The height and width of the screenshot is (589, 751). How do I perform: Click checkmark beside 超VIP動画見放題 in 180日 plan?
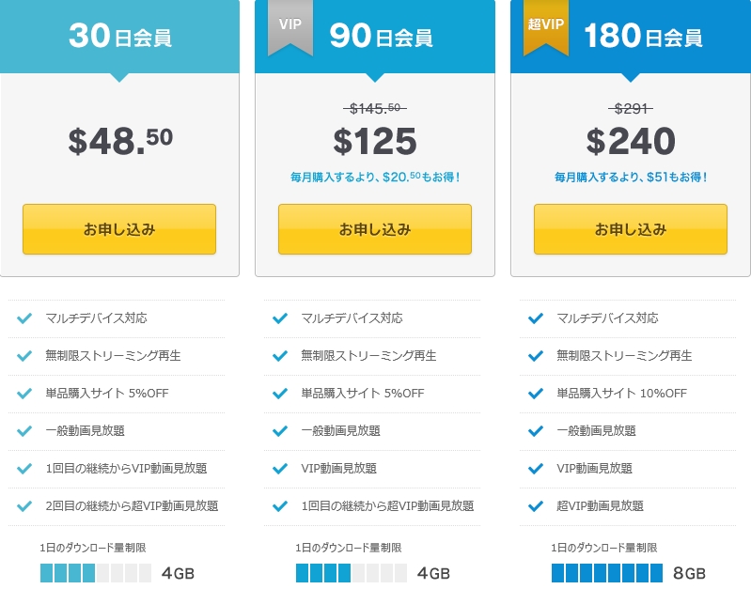[x=536, y=506]
